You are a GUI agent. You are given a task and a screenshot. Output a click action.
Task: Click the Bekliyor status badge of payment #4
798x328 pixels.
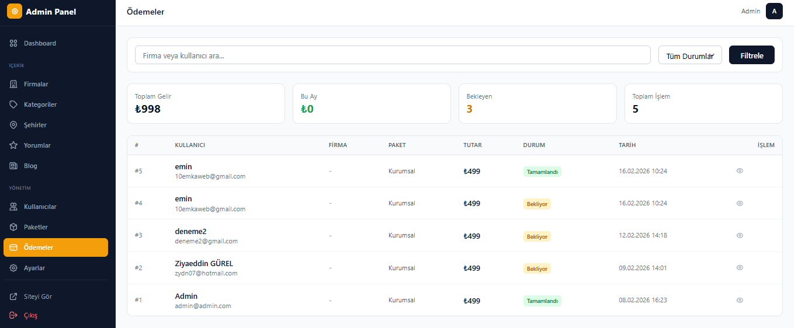pos(537,204)
